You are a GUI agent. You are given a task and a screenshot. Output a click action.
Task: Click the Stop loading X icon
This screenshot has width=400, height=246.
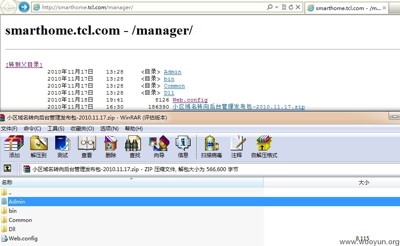(x=298, y=7)
